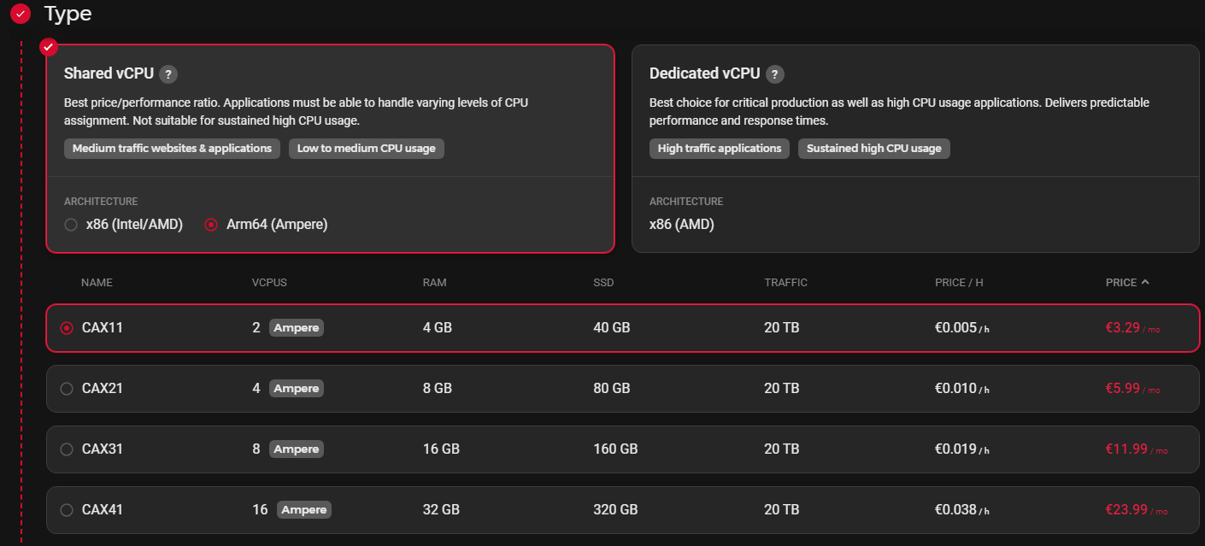Screen dimensions: 1205x546
Task: Click the checkmark badge on Shared vCPU card
Action: 49,46
